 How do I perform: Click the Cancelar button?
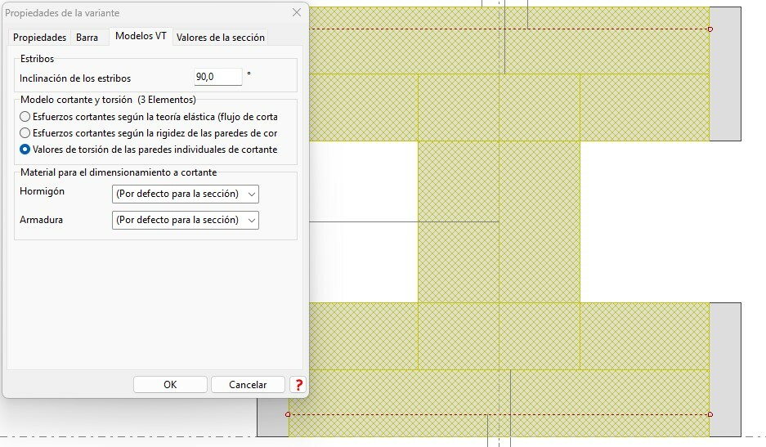tap(248, 385)
